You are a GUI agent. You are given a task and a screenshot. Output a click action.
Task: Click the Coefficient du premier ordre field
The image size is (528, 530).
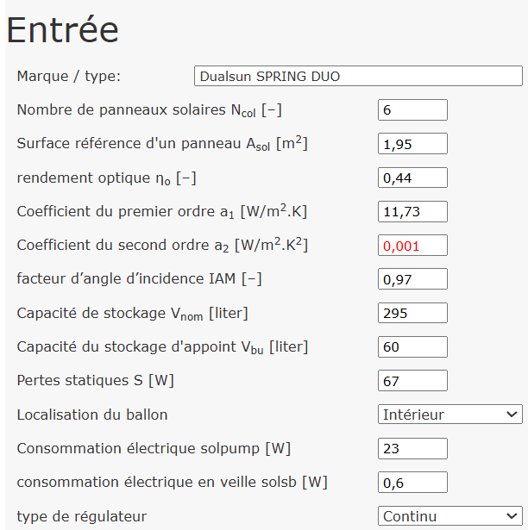point(412,212)
